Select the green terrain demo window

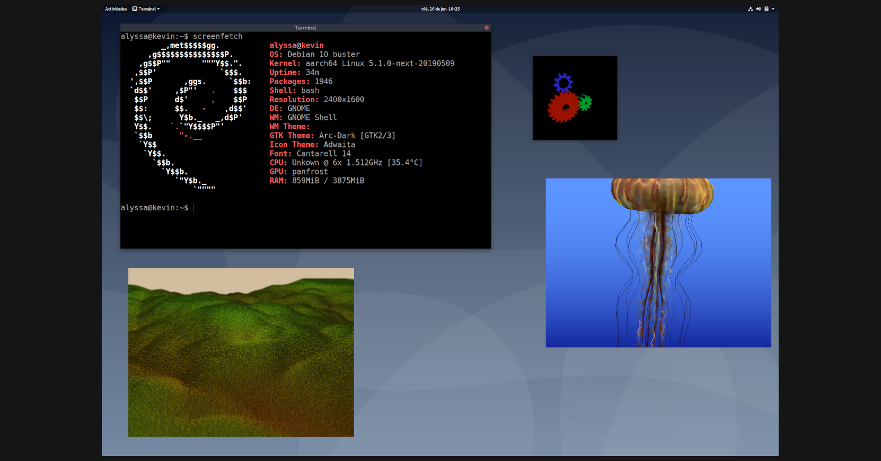pos(241,352)
